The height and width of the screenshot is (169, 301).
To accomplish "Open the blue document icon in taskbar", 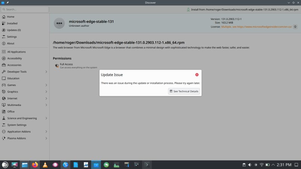I will click(76, 165).
